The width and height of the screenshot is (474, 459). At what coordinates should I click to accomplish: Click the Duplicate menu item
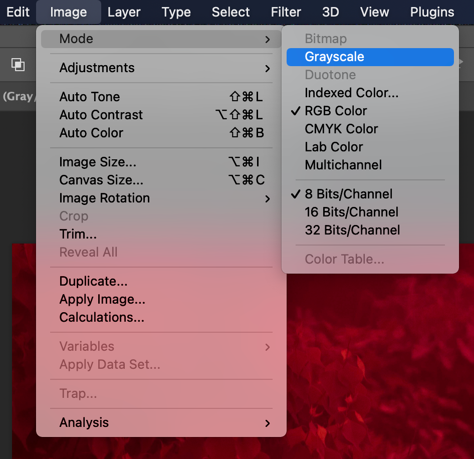pos(93,282)
